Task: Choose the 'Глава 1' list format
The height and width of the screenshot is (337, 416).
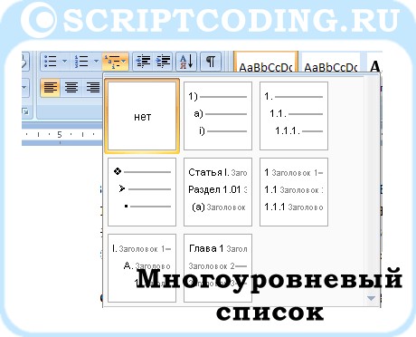Action: (218, 268)
